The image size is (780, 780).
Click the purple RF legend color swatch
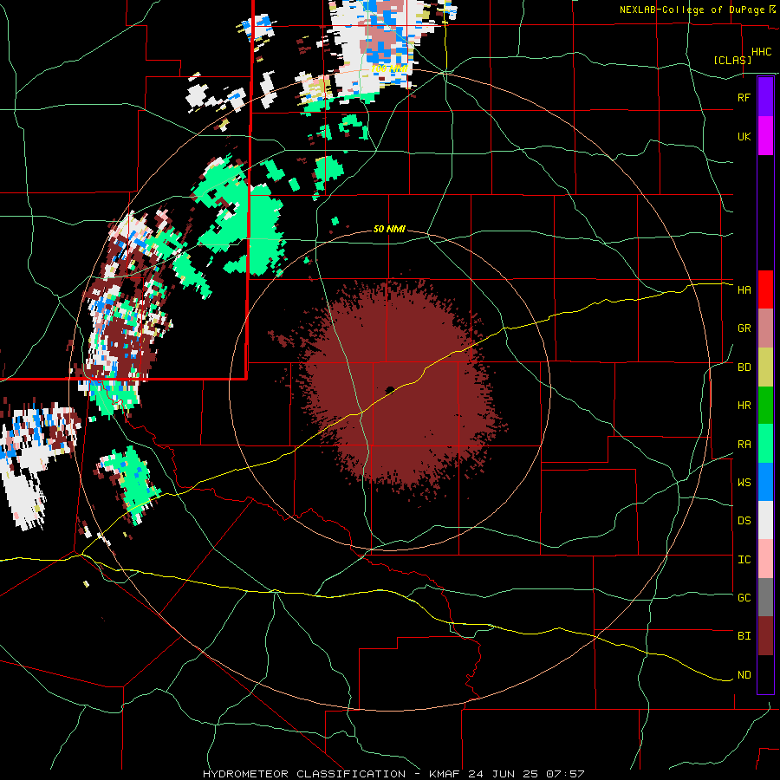765,97
